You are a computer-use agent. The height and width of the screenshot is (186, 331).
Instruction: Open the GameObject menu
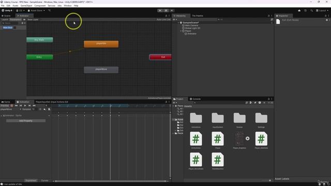click(26, 6)
